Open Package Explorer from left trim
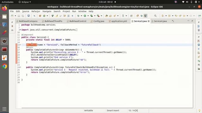 click(x=12, y=26)
